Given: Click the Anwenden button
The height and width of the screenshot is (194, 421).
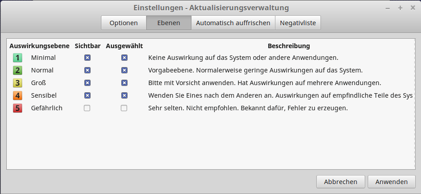Looking at the screenshot, I should click(x=391, y=182).
